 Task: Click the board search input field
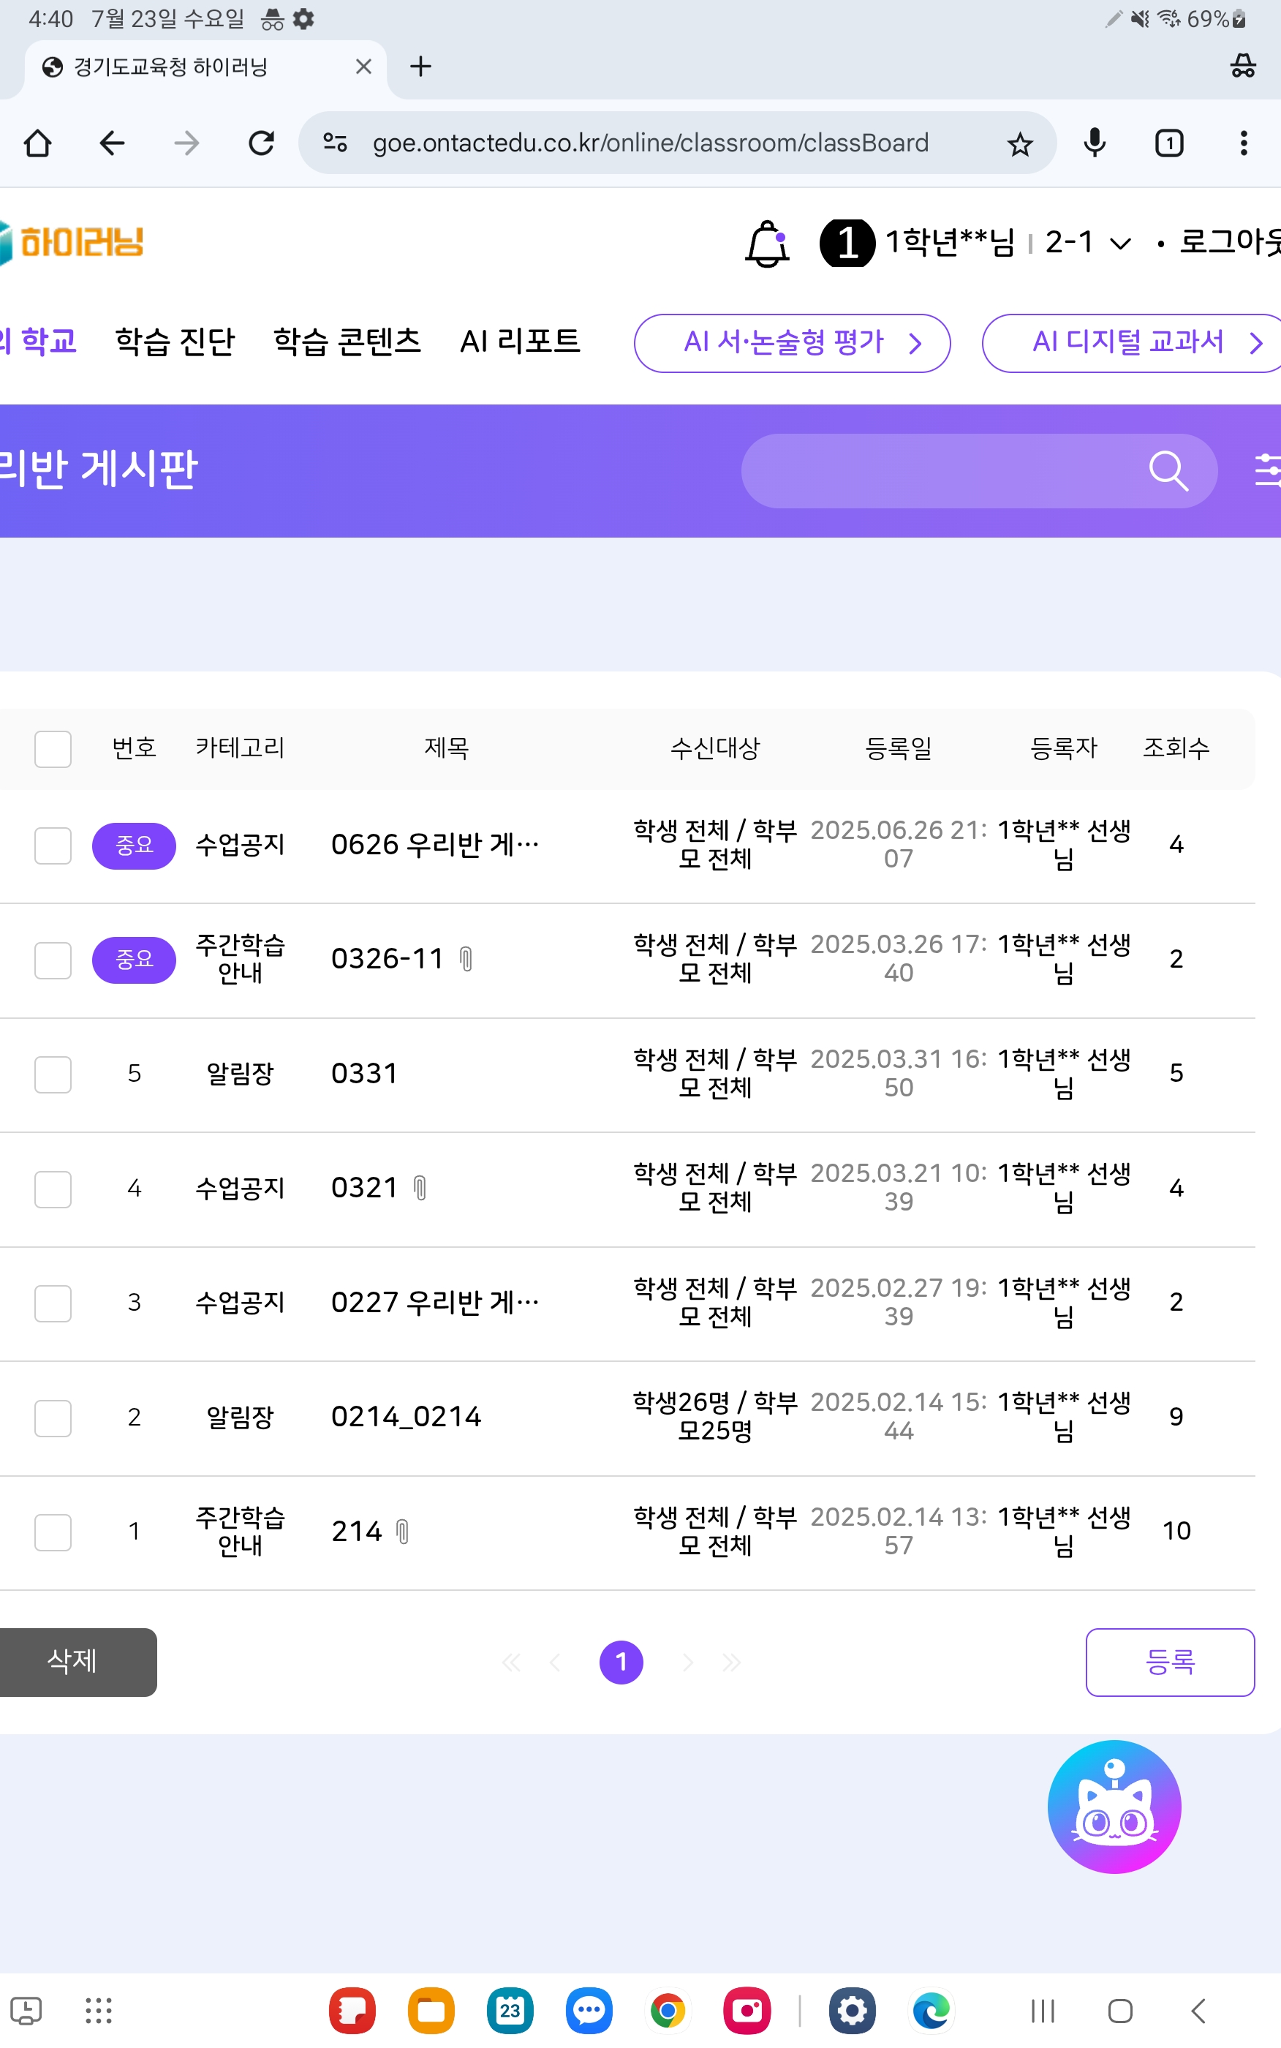click(940, 471)
